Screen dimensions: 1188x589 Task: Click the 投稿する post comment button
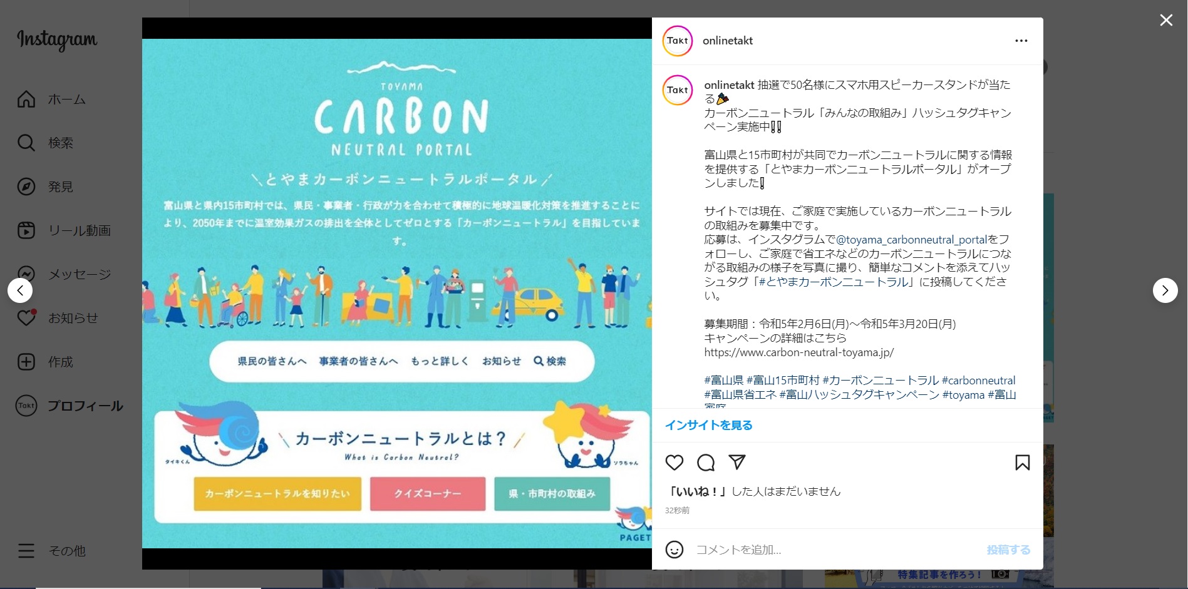coord(1008,550)
